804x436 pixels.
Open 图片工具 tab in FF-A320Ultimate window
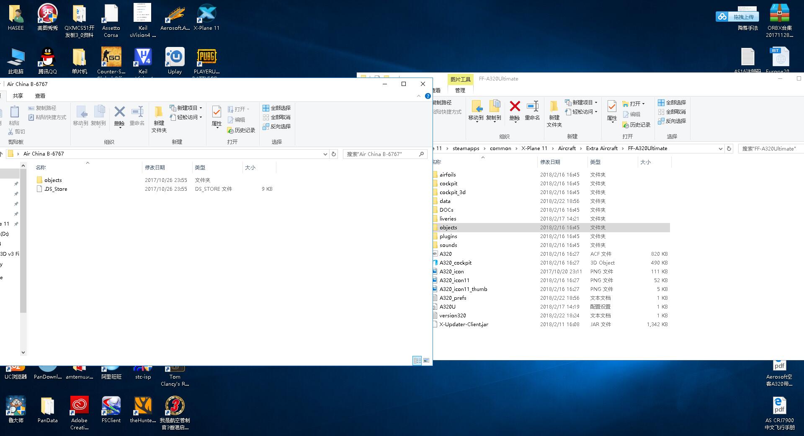click(460, 79)
